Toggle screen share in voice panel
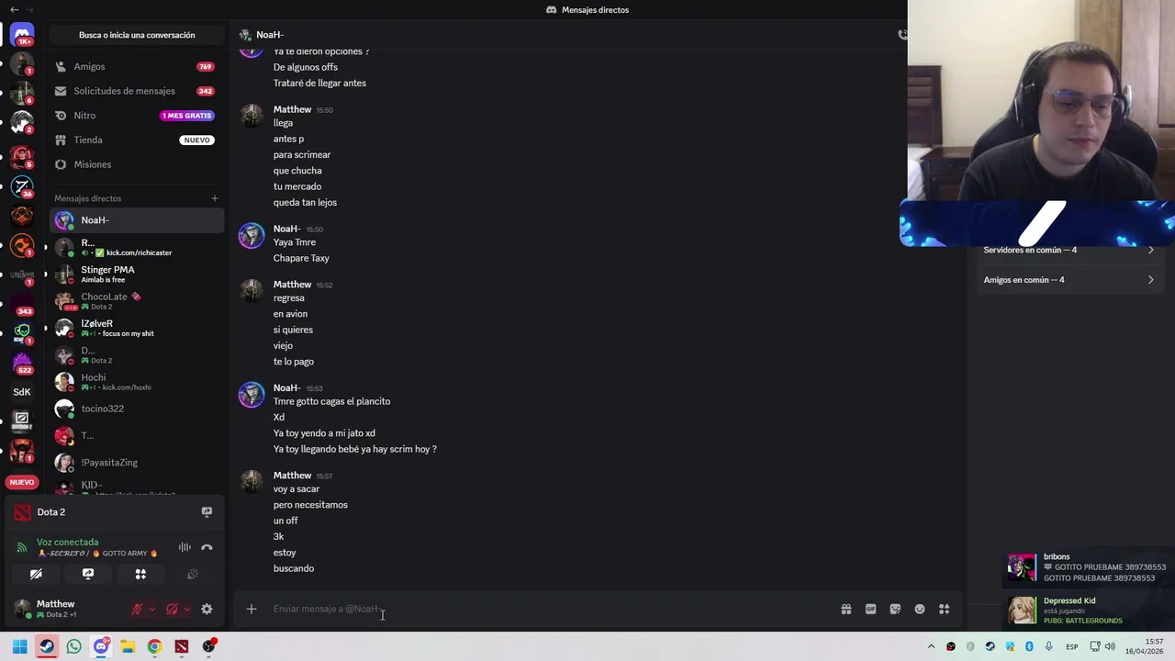The image size is (1175, 661). (88, 574)
